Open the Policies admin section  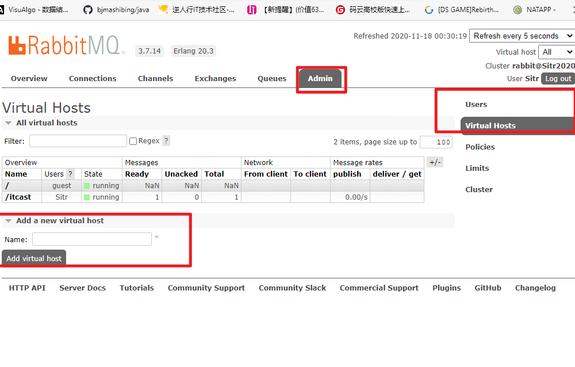click(x=480, y=147)
